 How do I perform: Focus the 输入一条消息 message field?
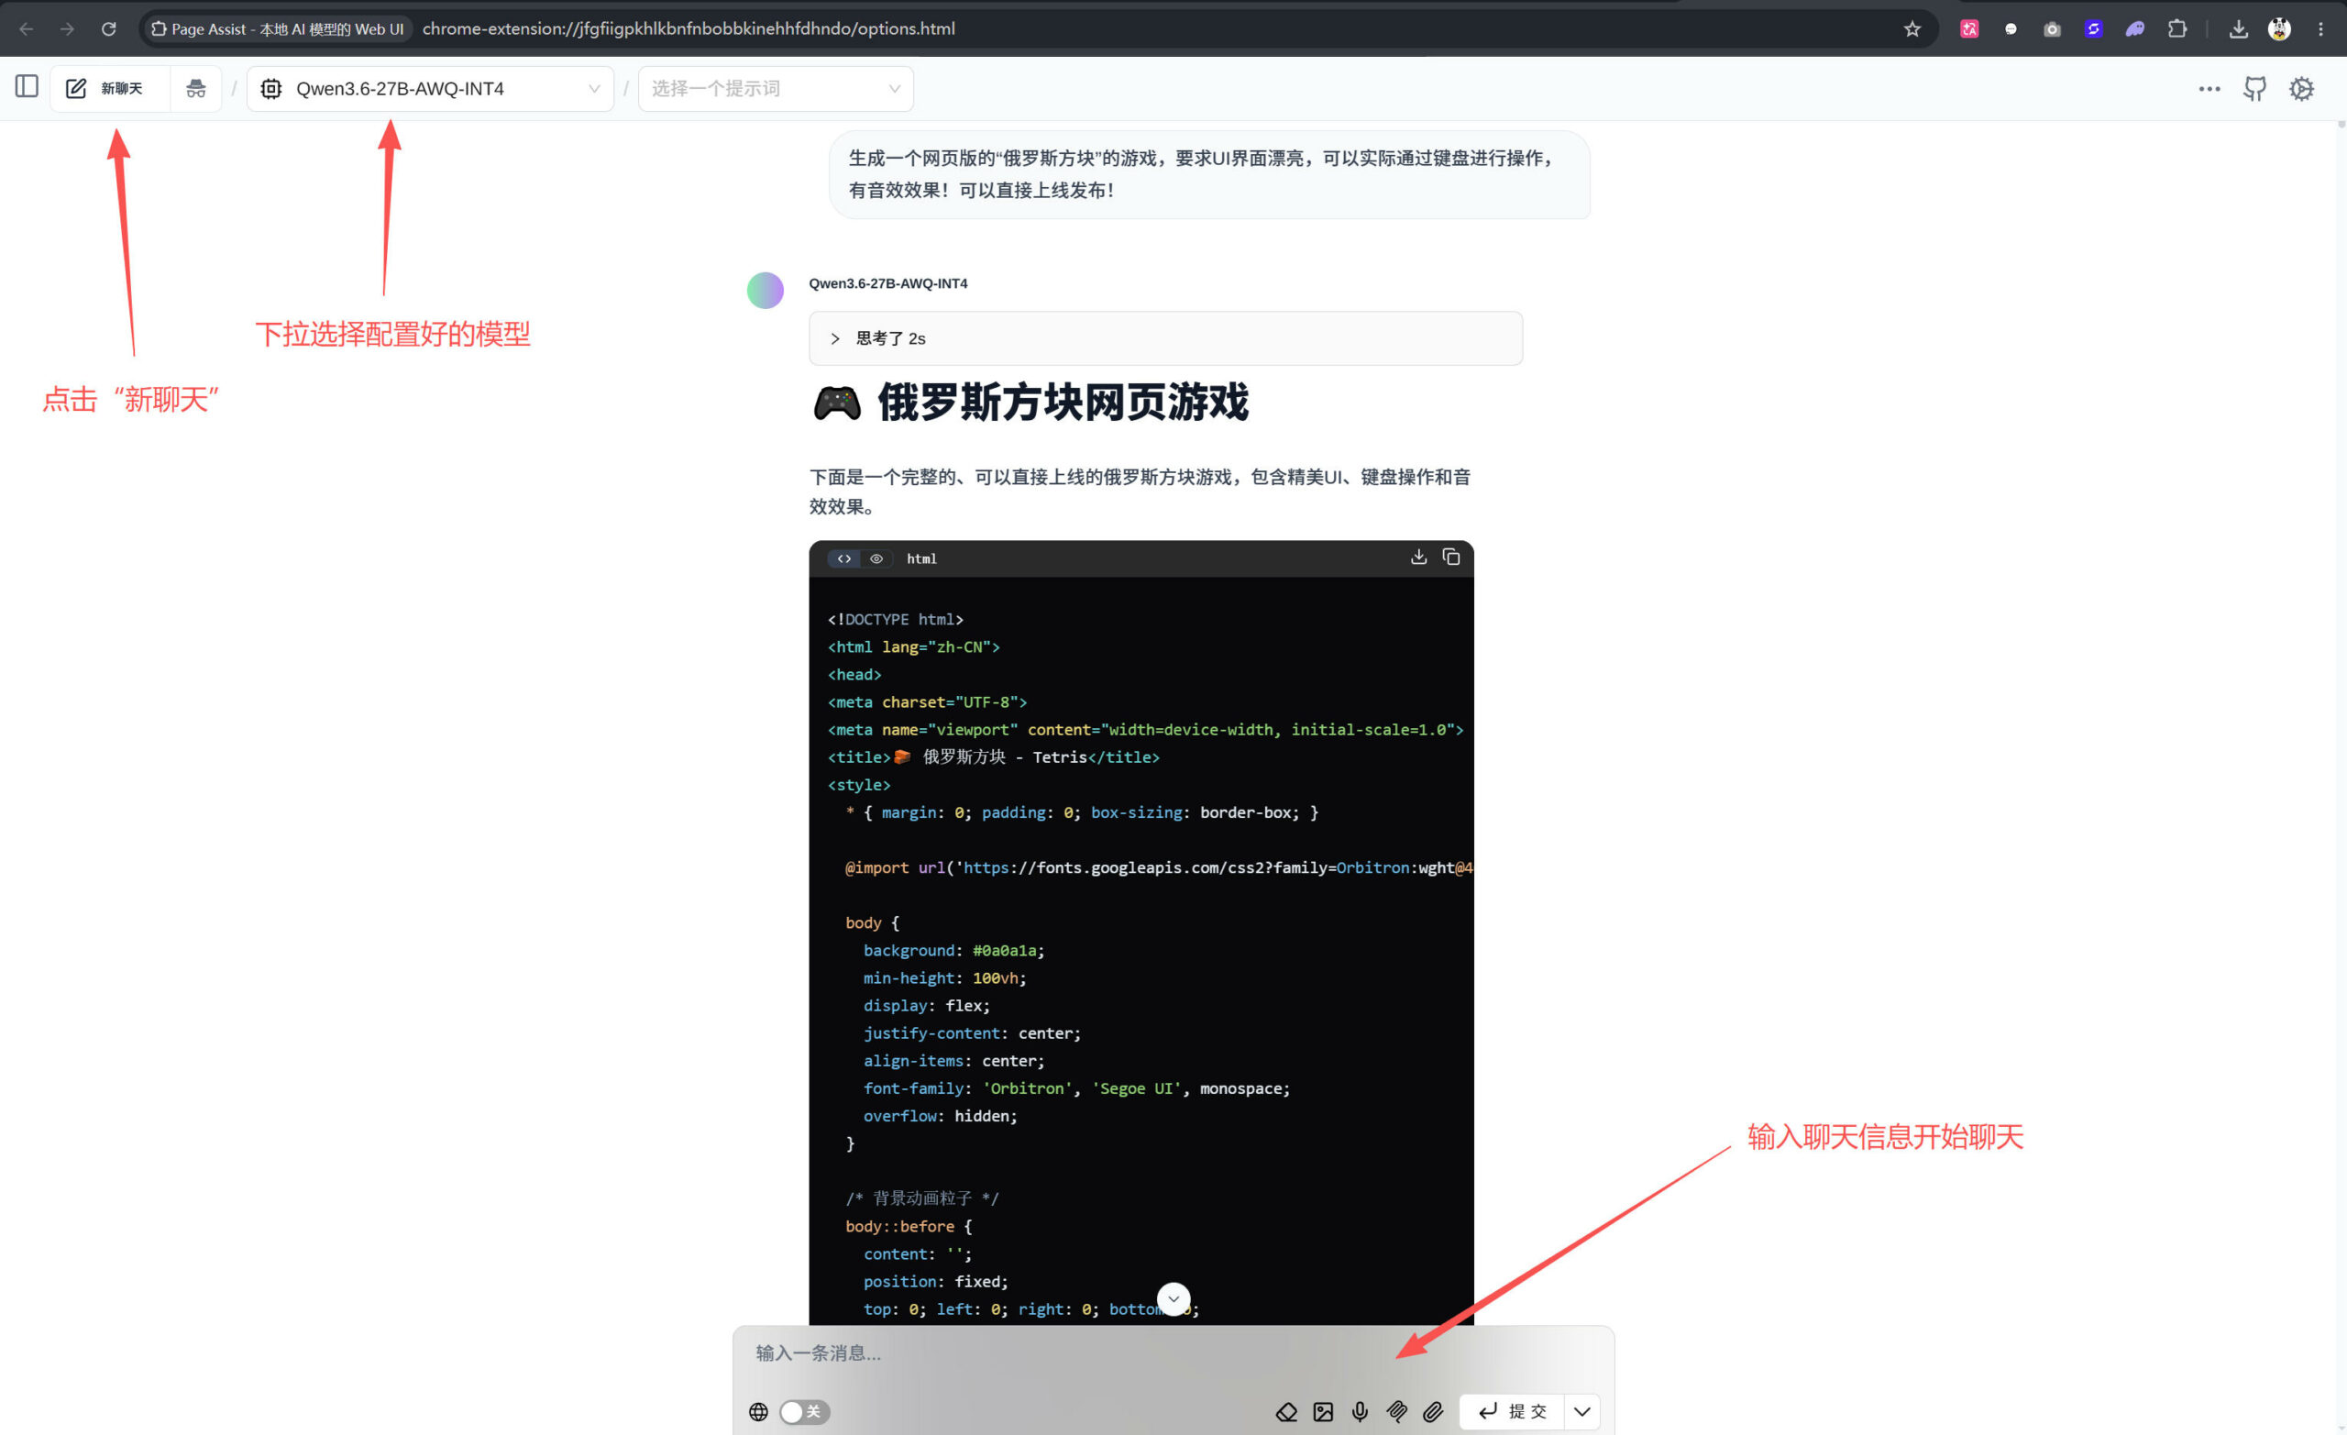(x=1173, y=1353)
